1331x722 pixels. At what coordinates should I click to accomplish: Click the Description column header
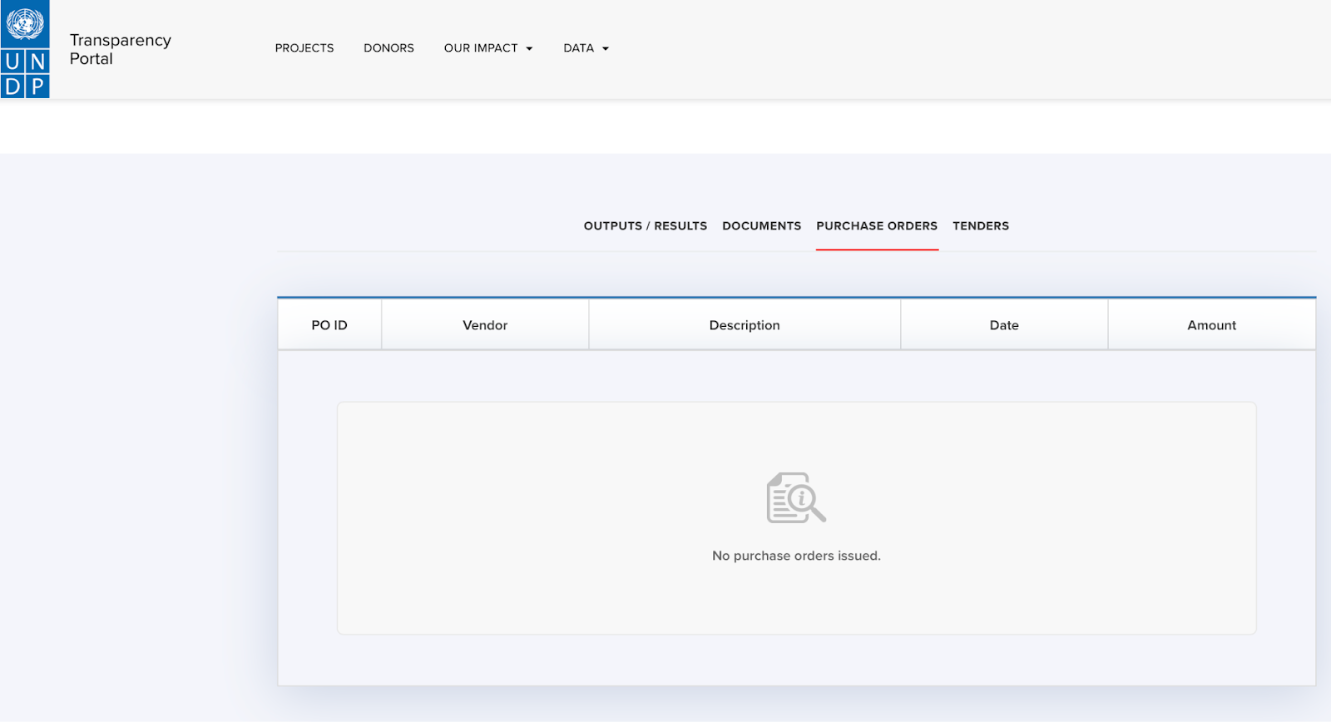(x=745, y=325)
